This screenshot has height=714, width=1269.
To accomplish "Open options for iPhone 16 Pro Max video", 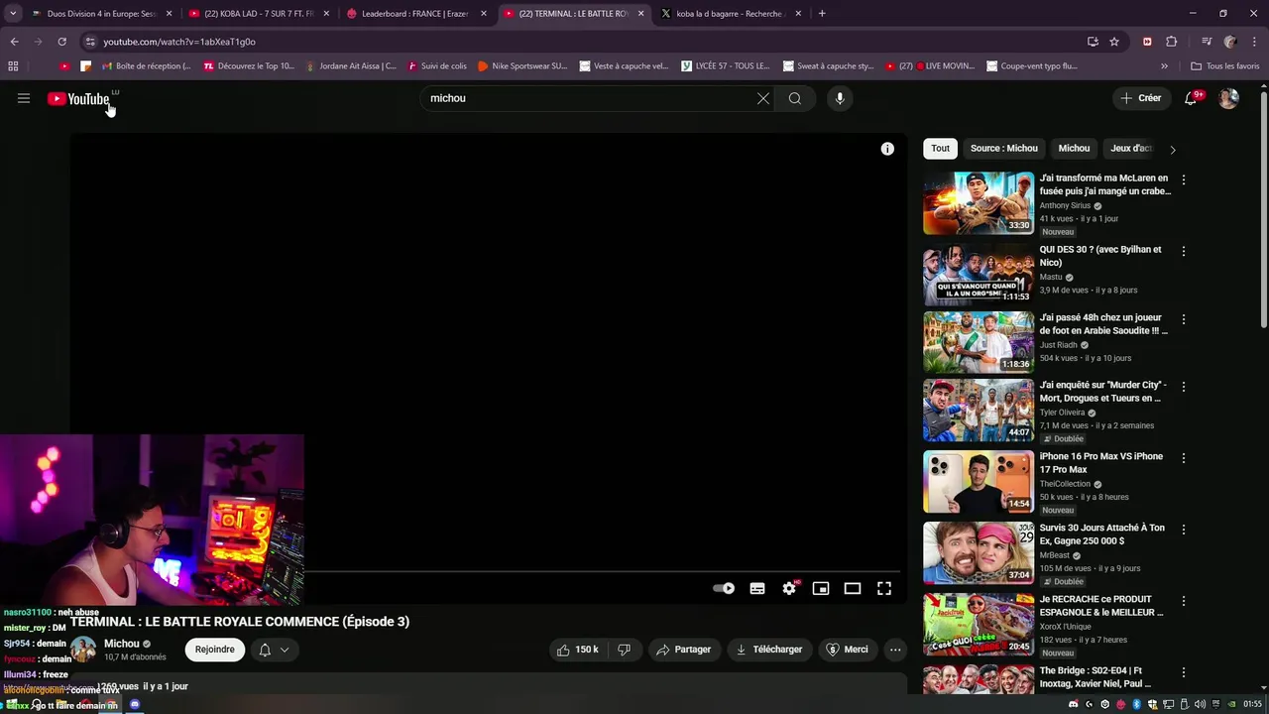I will coord(1183,459).
